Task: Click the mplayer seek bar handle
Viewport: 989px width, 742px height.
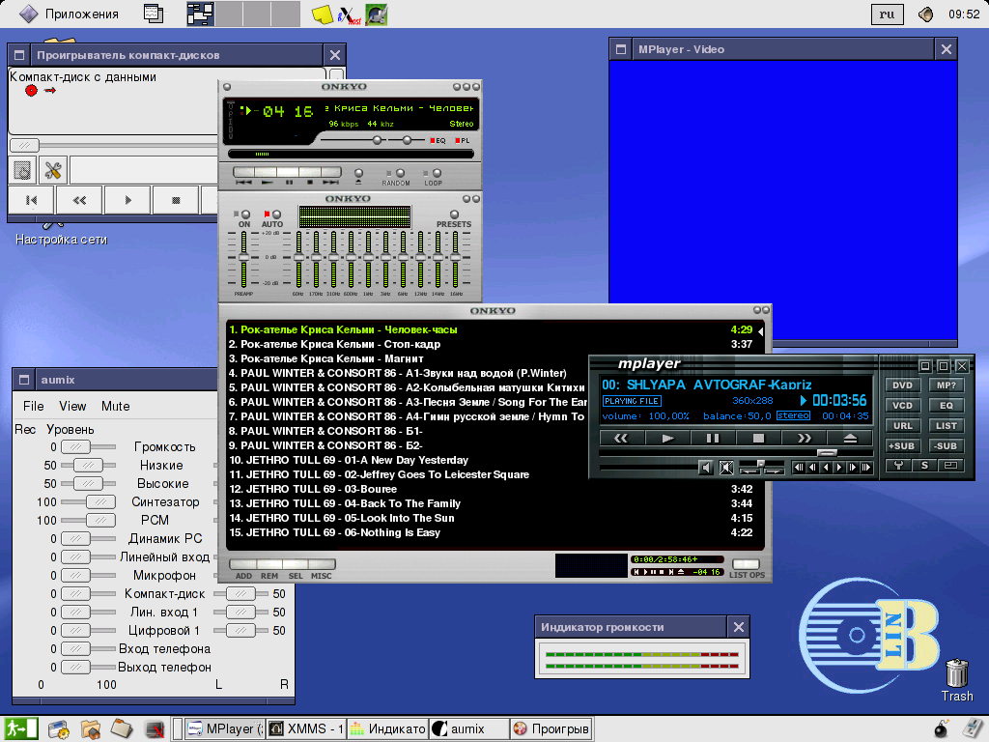Action: pyautogui.click(x=827, y=452)
